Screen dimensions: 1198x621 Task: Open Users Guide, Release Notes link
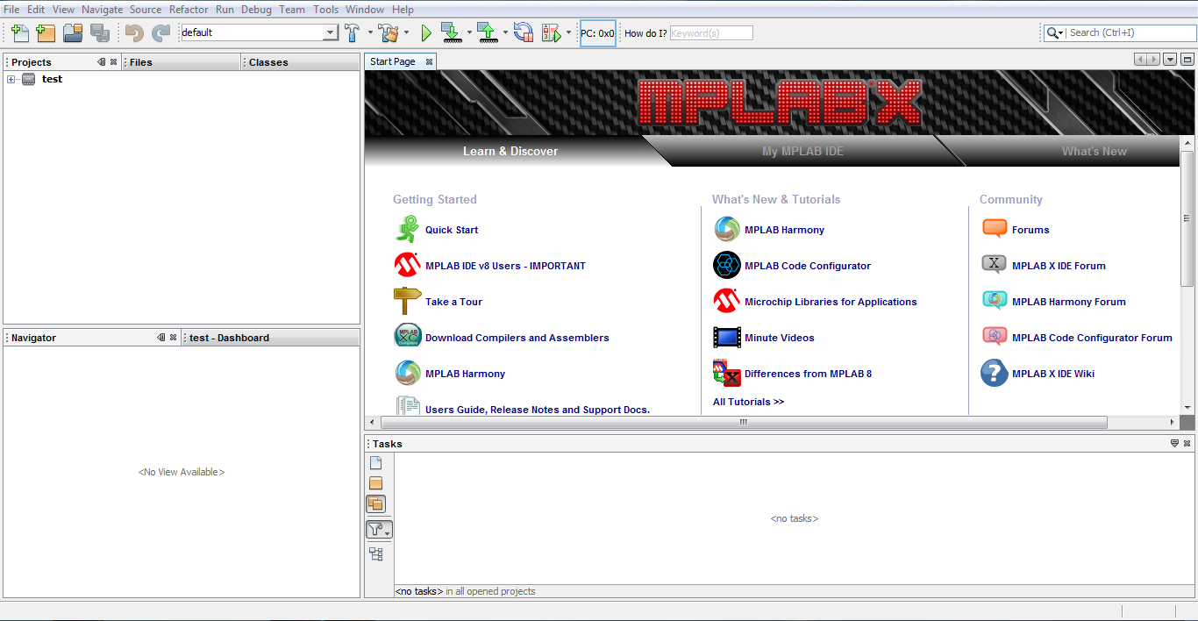click(x=538, y=410)
